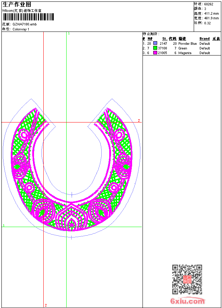Screen dimensions: 222x308
Task: Select the file name 'GZHA7180.emb'
Action: pyautogui.click(x=25, y=24)
